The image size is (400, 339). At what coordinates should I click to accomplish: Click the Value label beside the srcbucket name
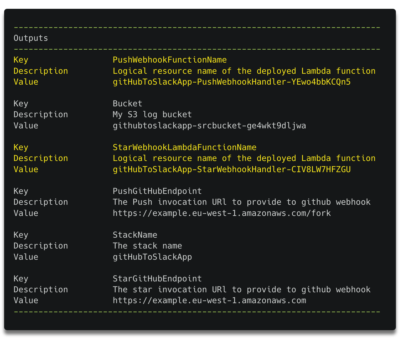click(x=26, y=126)
